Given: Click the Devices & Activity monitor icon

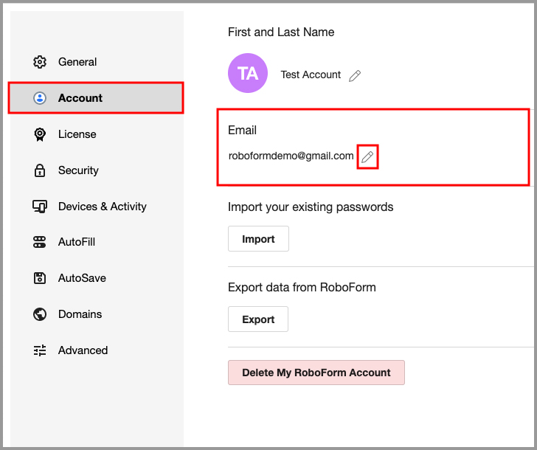Looking at the screenshot, I should tap(40, 207).
